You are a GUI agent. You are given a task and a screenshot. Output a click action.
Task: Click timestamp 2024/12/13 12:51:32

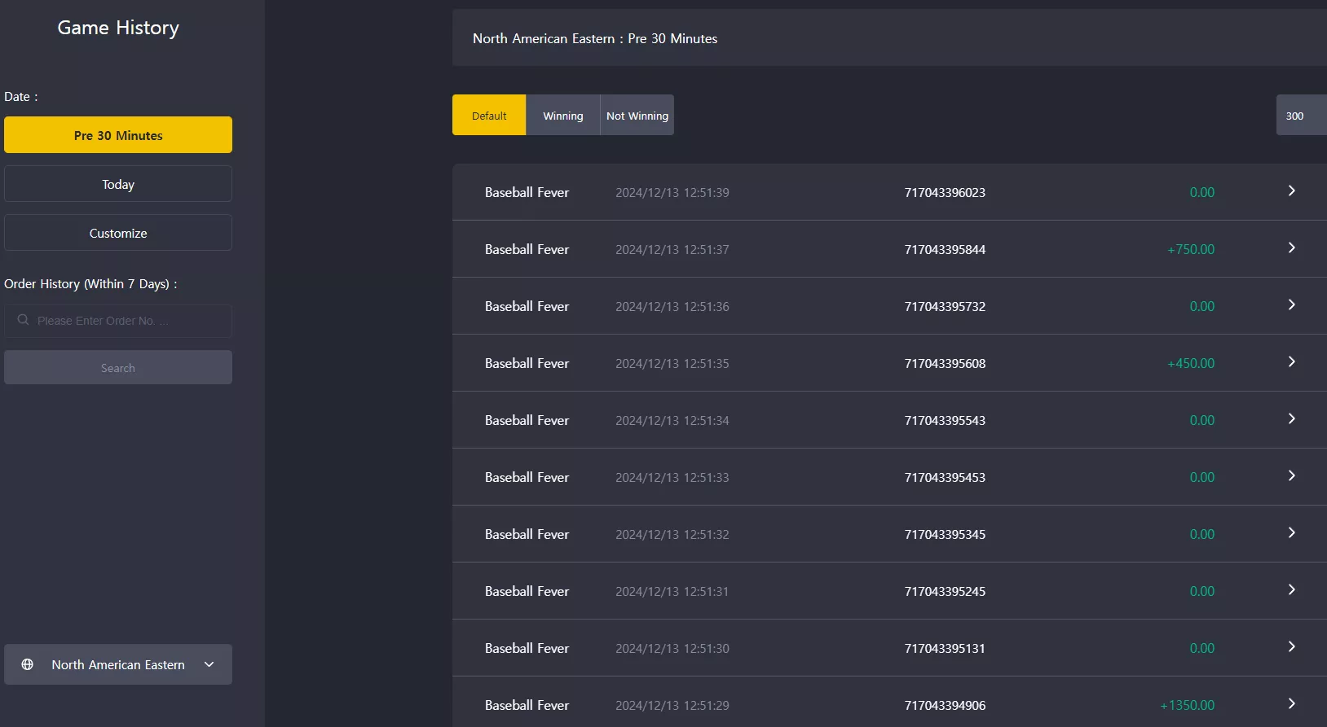coord(672,534)
